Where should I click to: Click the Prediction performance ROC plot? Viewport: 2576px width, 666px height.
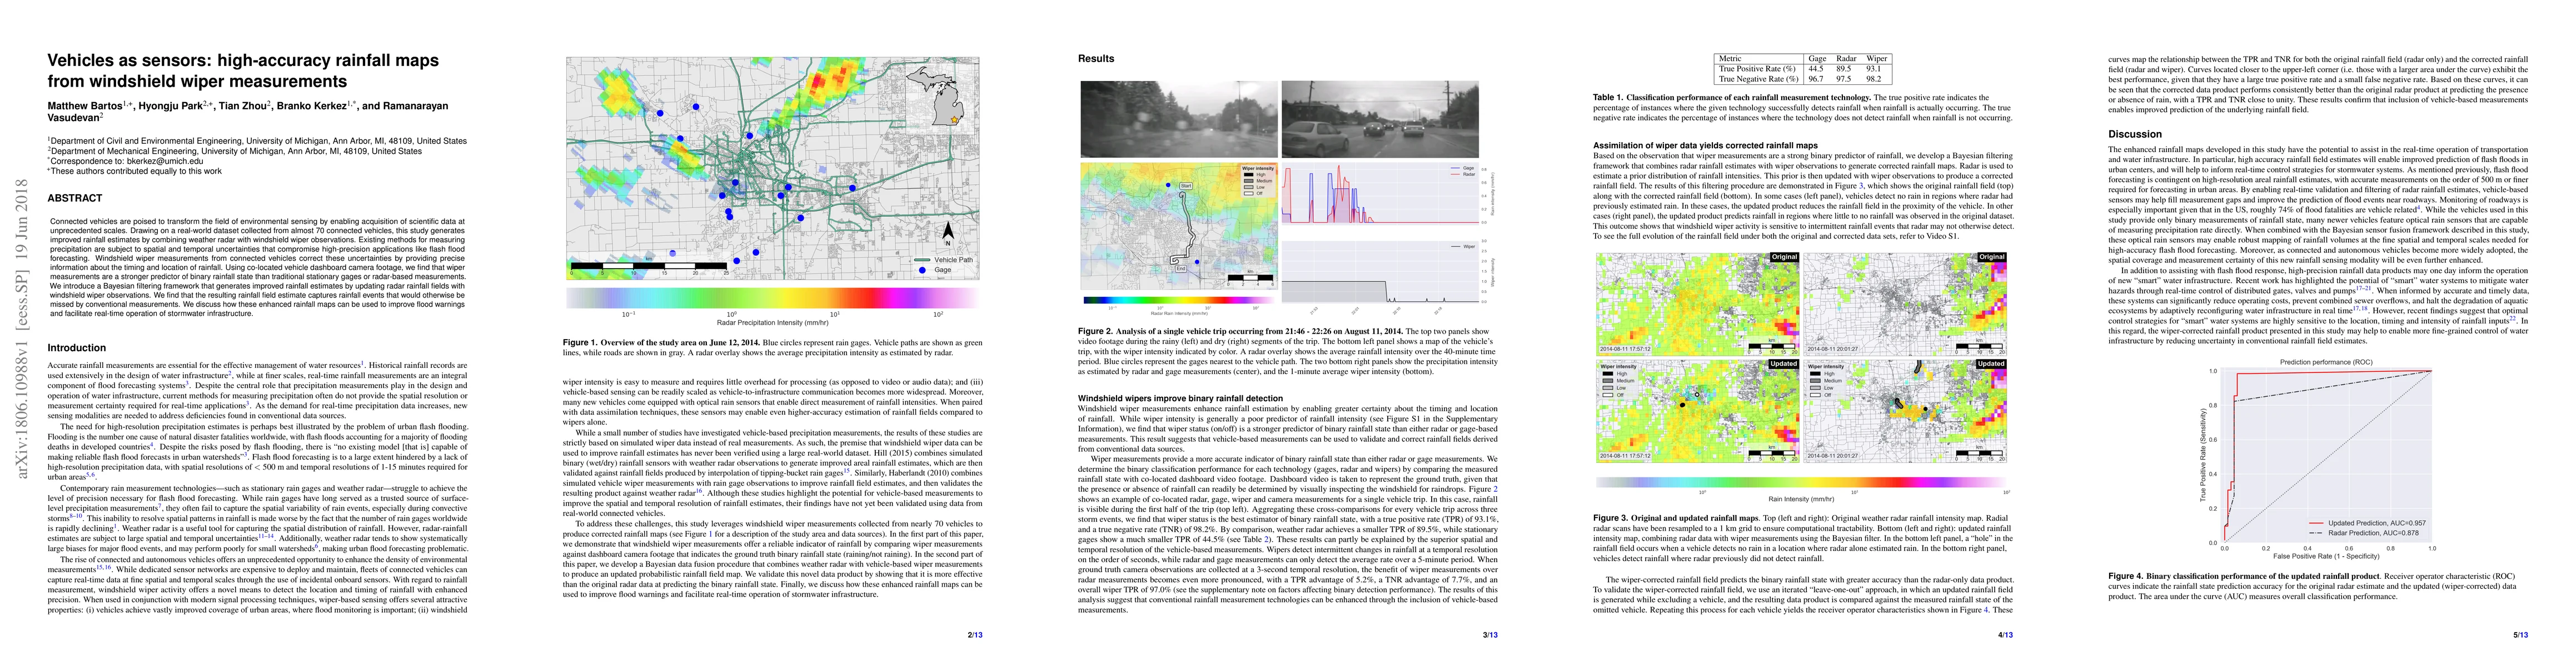2325,456
